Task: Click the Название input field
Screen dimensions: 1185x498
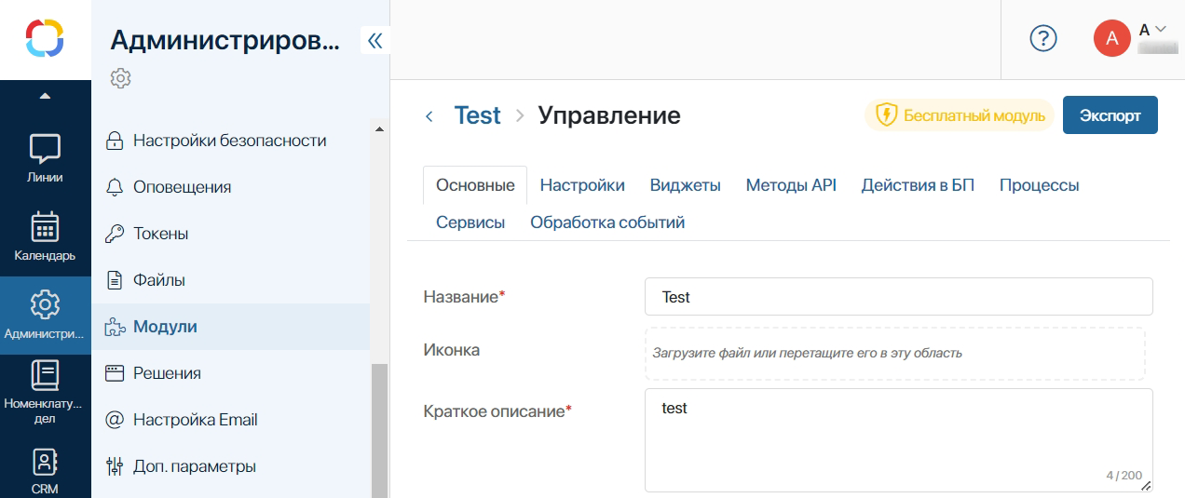Action: point(898,297)
